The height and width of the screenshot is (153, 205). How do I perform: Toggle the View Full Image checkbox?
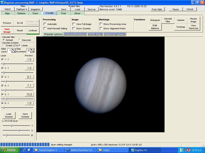point(74,24)
